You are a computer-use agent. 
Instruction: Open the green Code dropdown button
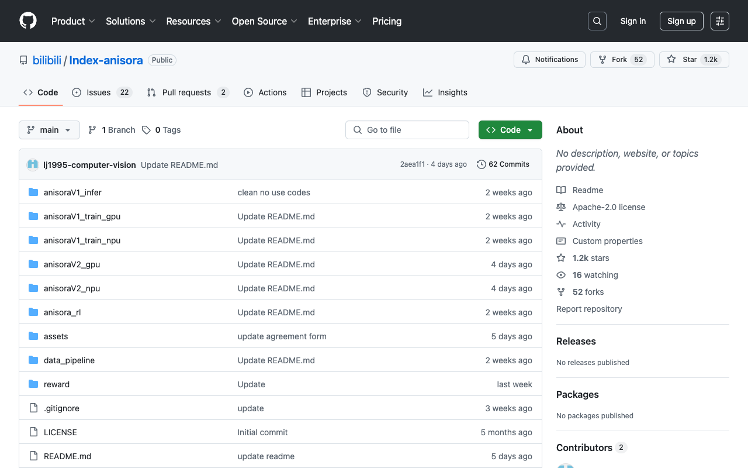tap(510, 130)
